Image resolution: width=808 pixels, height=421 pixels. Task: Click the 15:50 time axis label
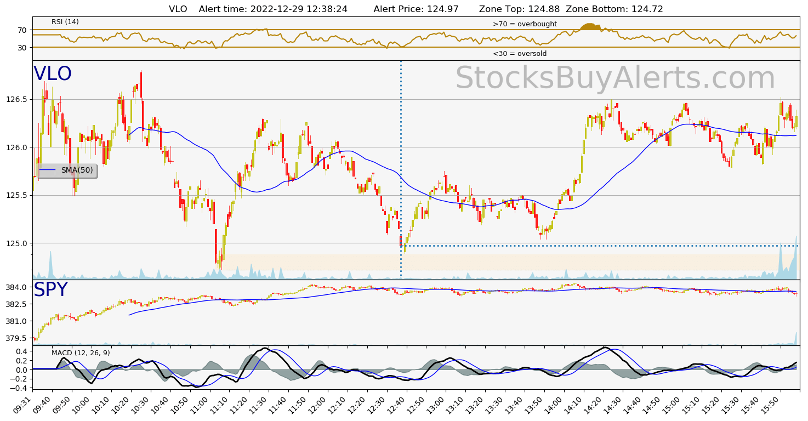pyautogui.click(x=771, y=405)
